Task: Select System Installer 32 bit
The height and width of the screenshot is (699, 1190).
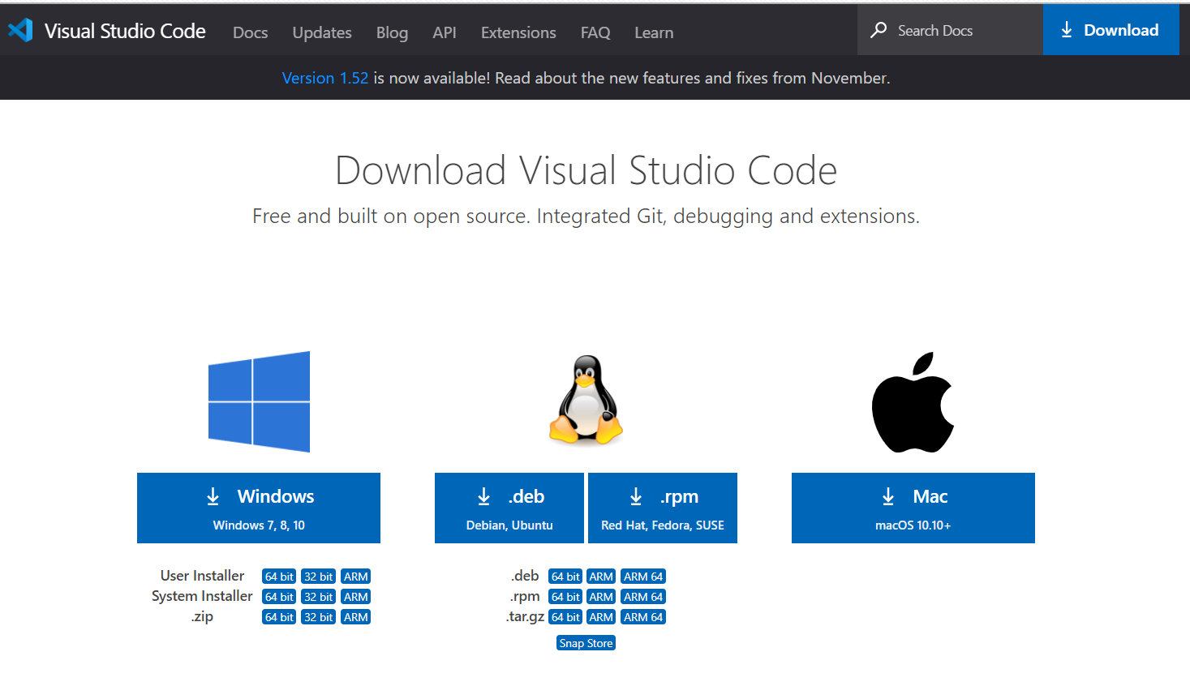Action: tap(319, 597)
